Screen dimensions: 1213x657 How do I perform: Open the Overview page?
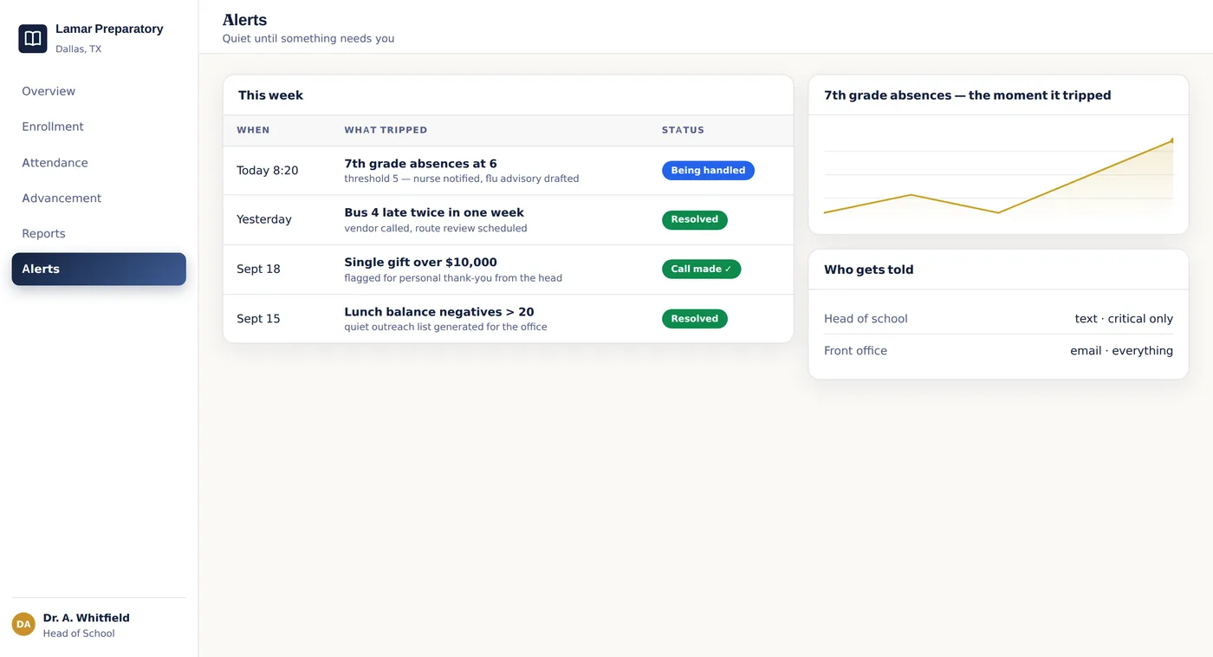tap(99, 91)
